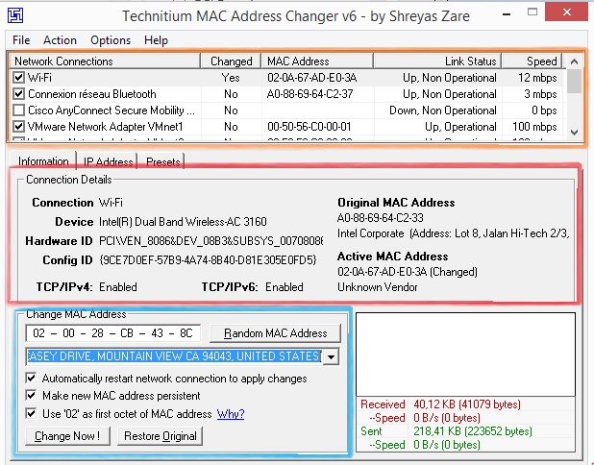Screen dimensions: 594x465
Task: Sort by Link Status column header
Action: pyautogui.click(x=438, y=61)
